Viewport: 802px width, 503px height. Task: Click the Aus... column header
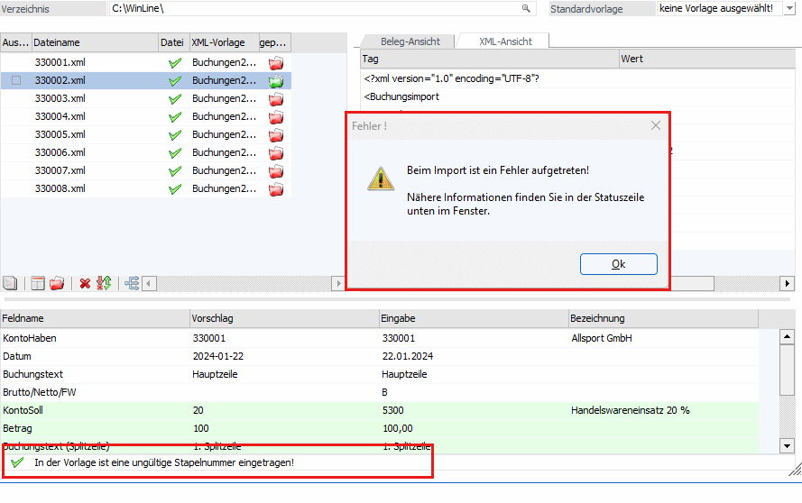pyautogui.click(x=16, y=42)
